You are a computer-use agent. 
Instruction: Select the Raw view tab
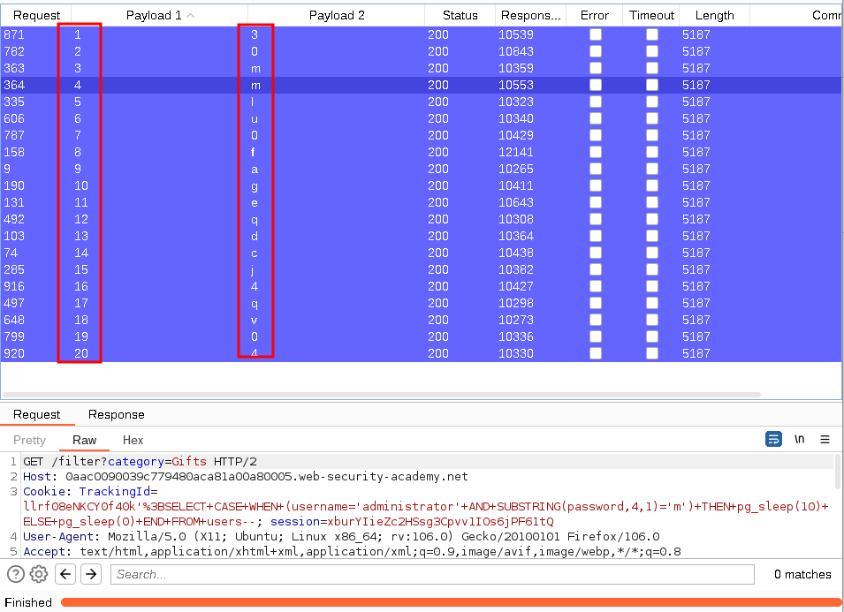point(85,440)
